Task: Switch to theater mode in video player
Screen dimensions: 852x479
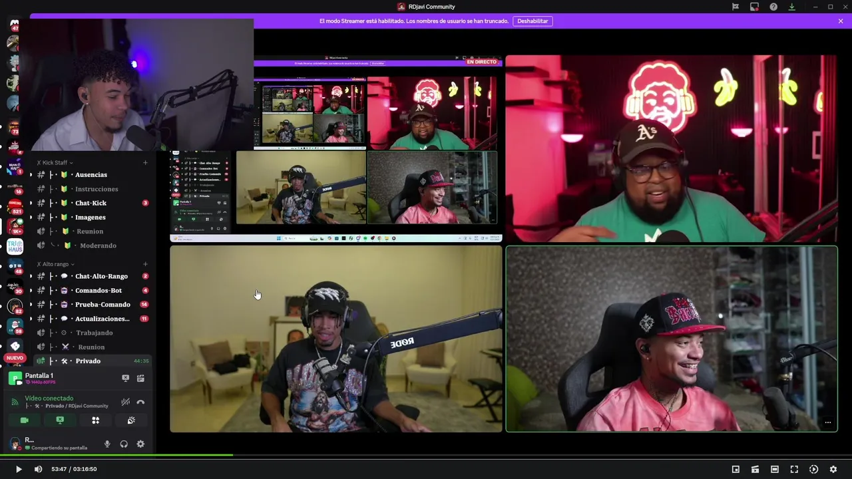Action: (x=775, y=469)
